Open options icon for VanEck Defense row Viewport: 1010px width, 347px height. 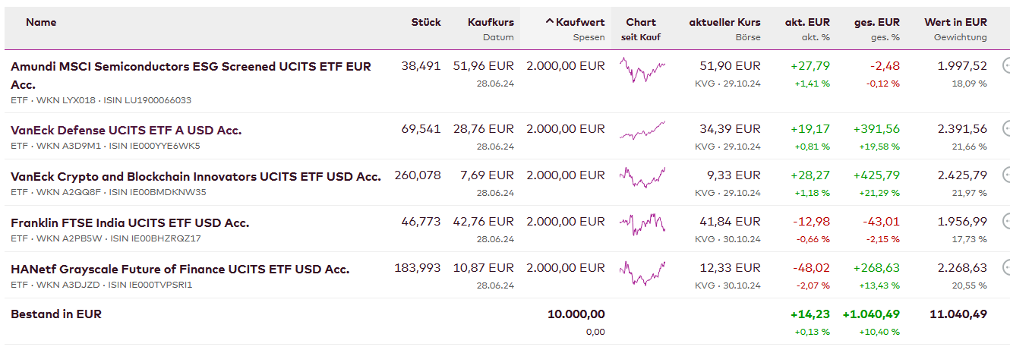(1006, 129)
